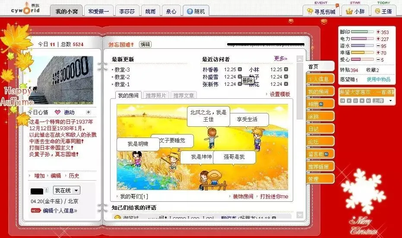
Task: Open the 我的房间 side tab
Action: coord(320,91)
